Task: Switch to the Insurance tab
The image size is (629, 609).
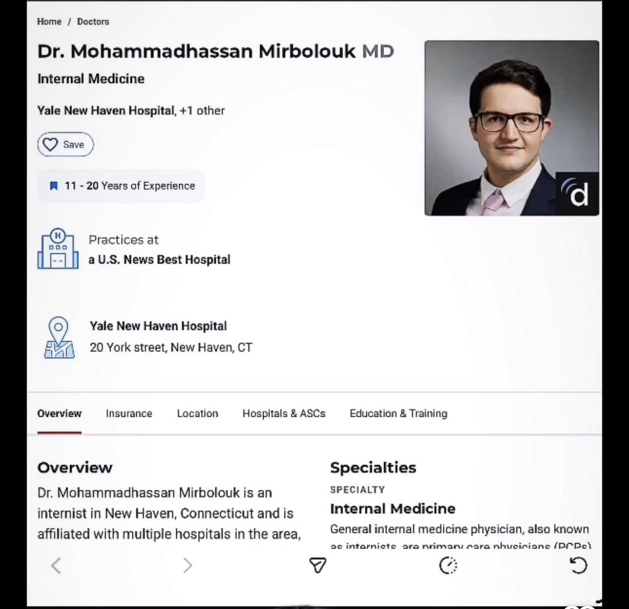Action: click(x=129, y=413)
